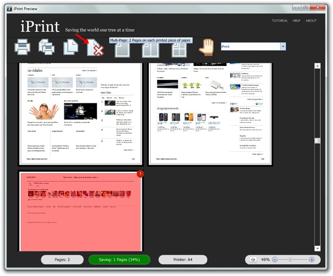
Task: Select single page per sheet layout icon
Action: point(123,50)
